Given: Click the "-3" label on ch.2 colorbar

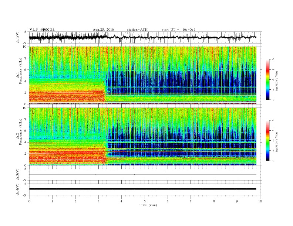Looking at the screenshot, I should click(273, 120).
